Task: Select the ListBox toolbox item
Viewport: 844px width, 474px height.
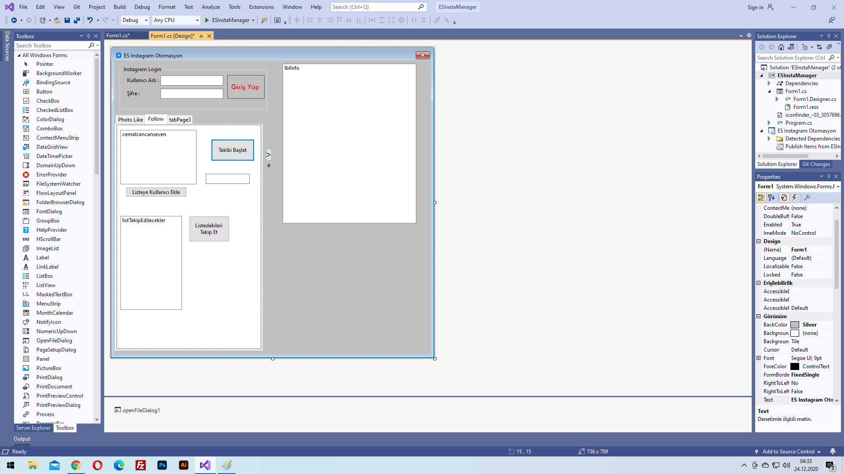Action: [x=44, y=276]
